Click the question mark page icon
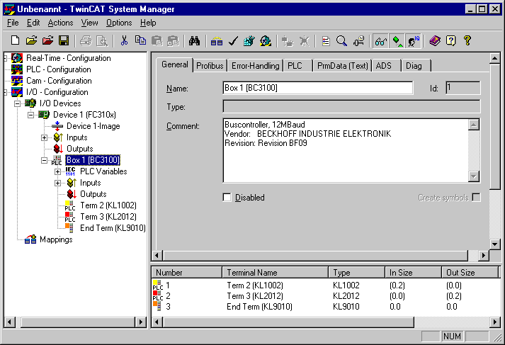Screen dimensions: 505x345 point(451,41)
